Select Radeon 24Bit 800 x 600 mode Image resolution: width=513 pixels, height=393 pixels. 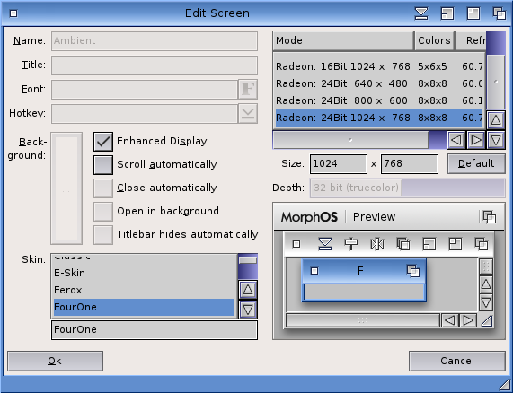point(379,100)
